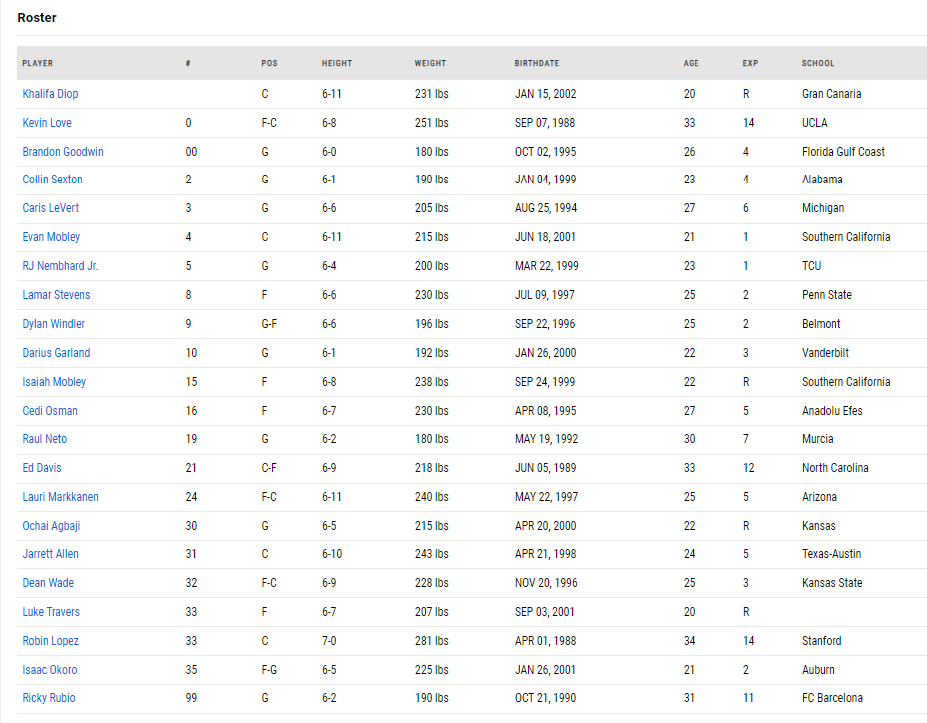
Task: Open Darius Garland's player link
Action: tap(56, 353)
